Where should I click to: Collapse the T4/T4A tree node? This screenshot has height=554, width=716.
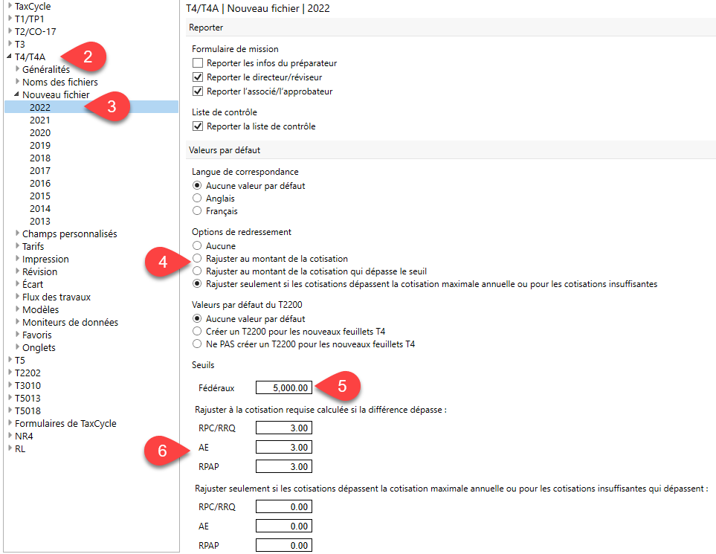coord(10,57)
